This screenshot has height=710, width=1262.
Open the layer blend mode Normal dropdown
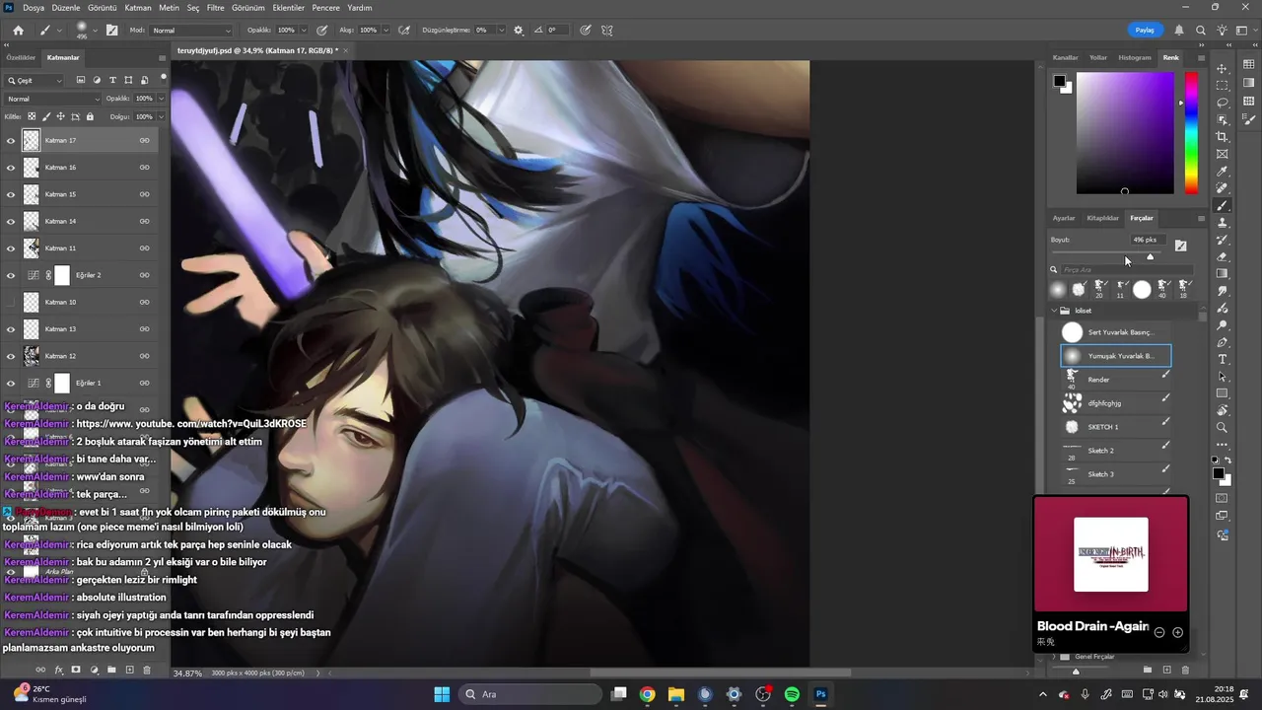[x=52, y=99]
